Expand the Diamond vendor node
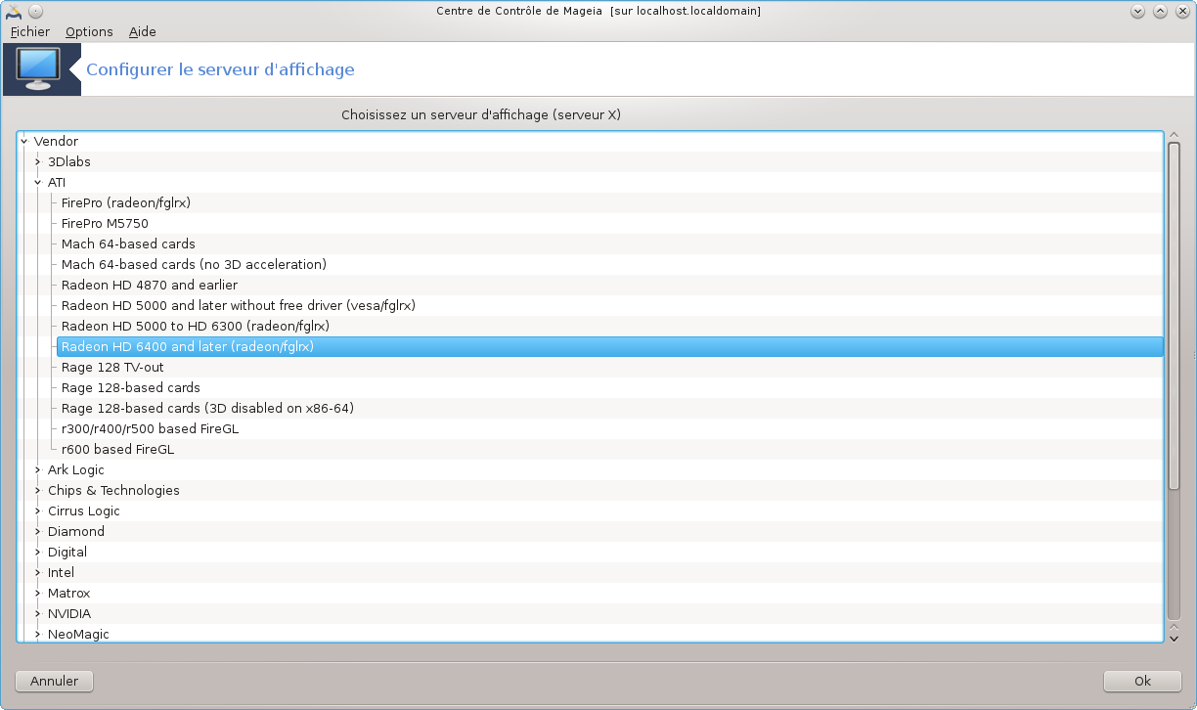Screen dimensions: 1197x710 tap(37, 532)
